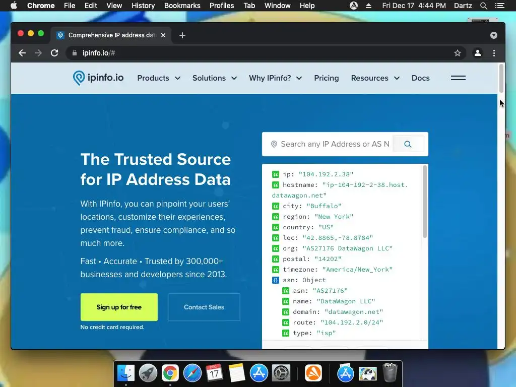This screenshot has width=516, height=387.
Task: Open the Chrome profile avatar icon
Action: (478, 53)
